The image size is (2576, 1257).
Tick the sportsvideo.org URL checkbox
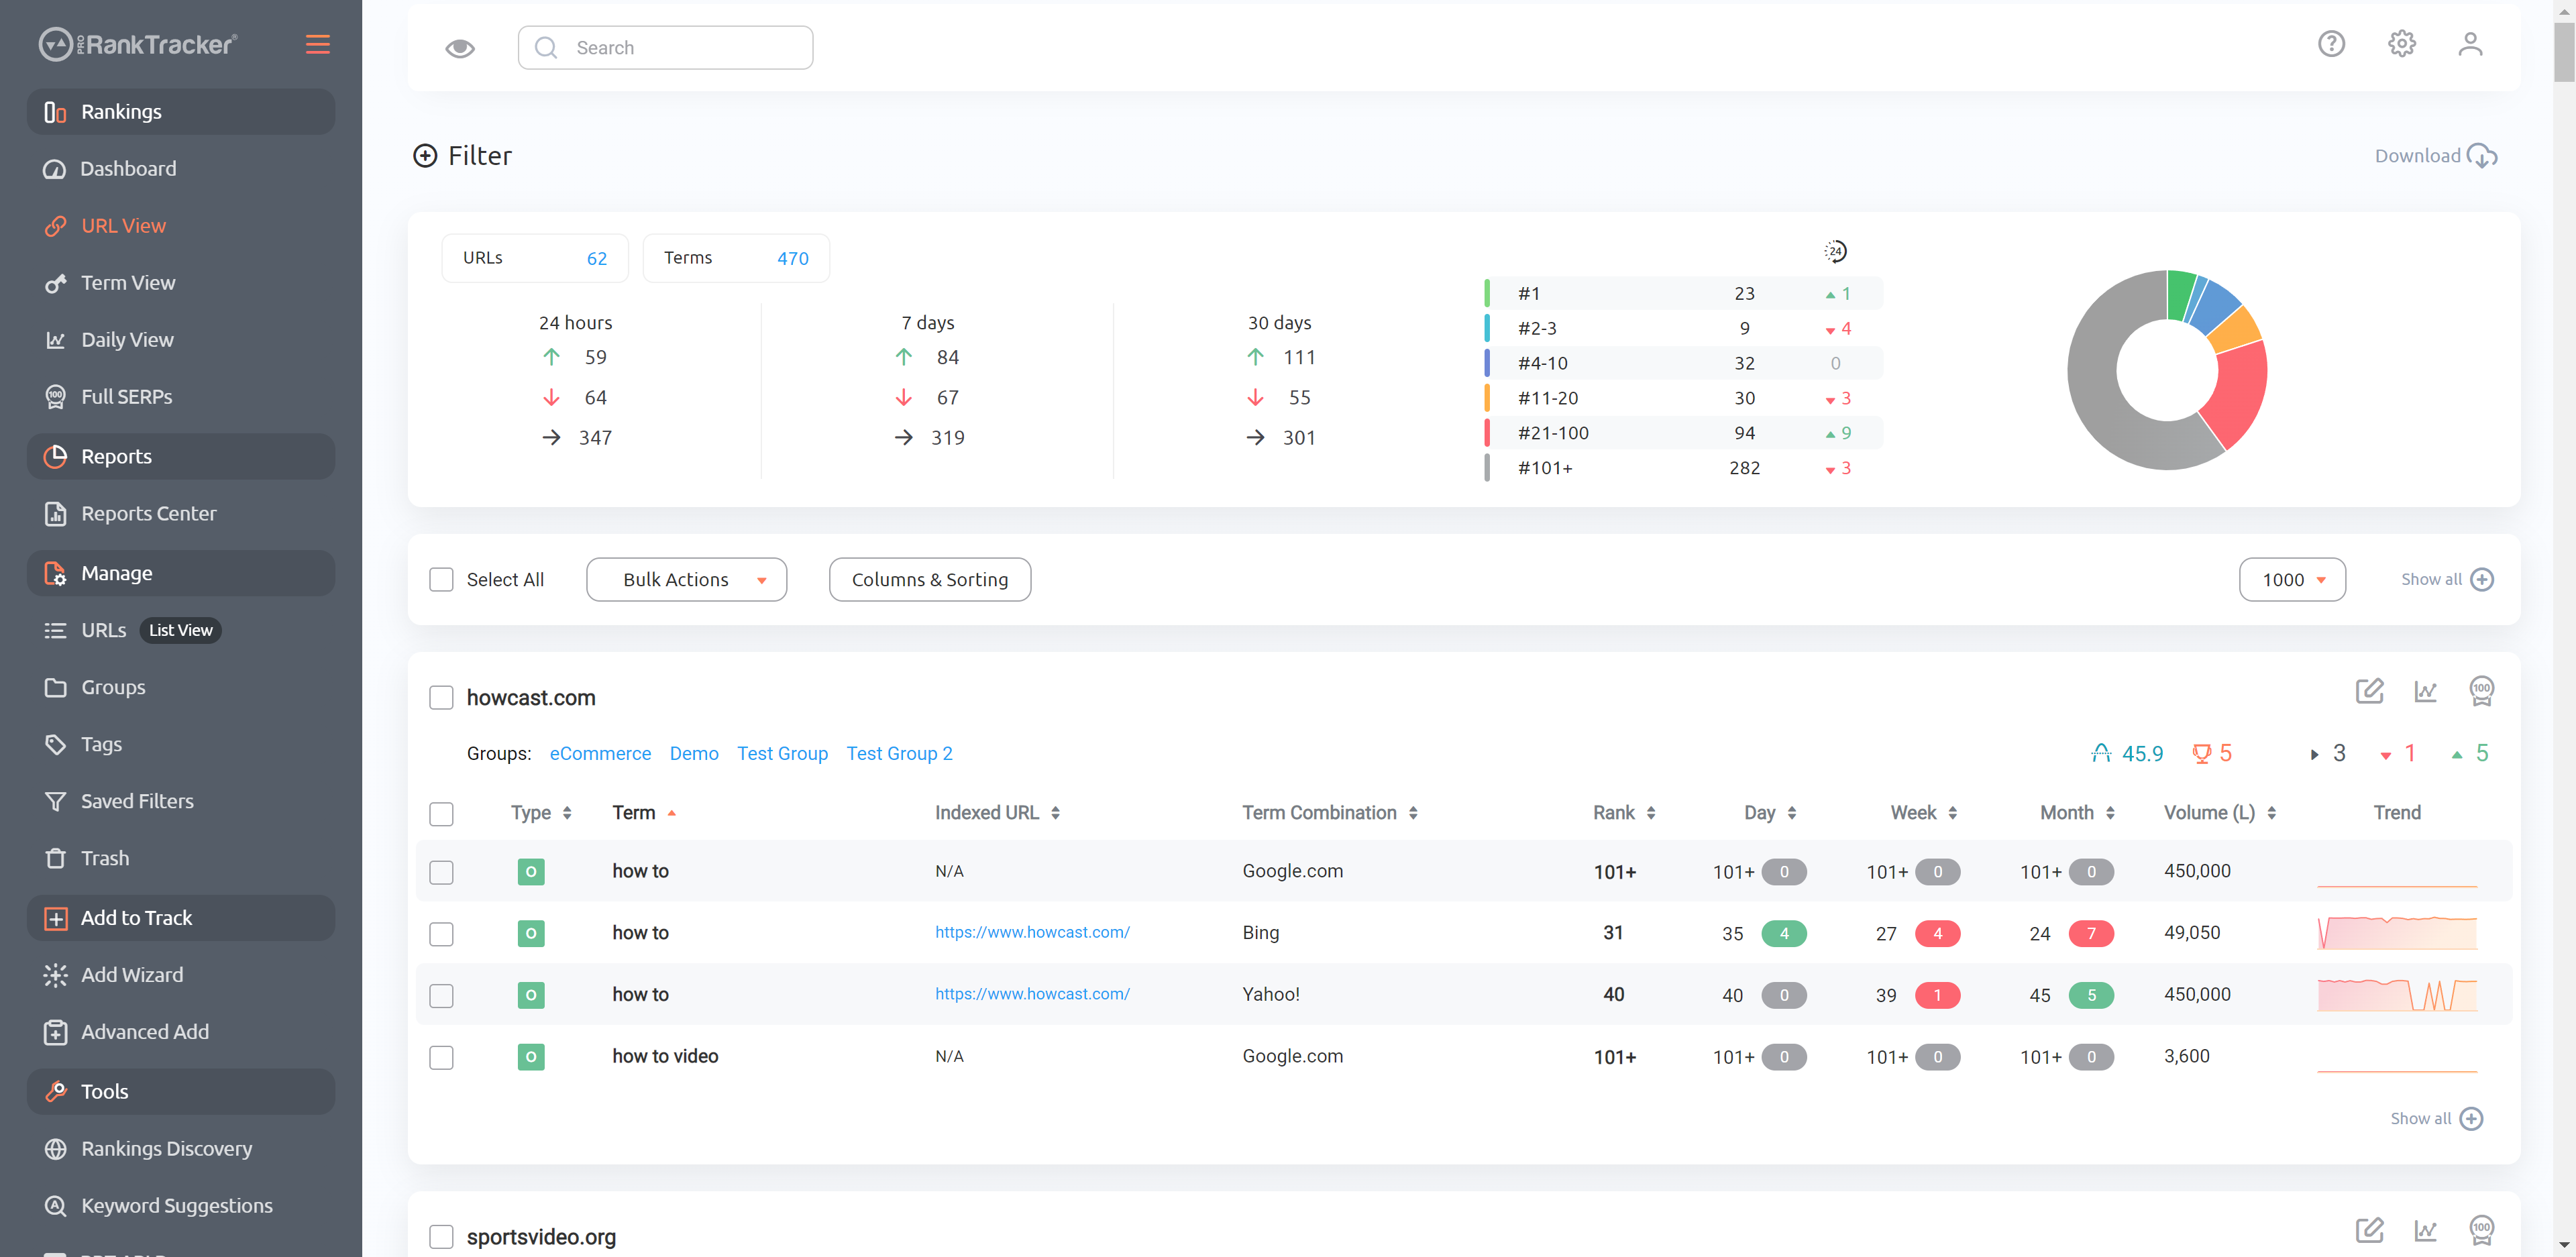pos(441,1237)
